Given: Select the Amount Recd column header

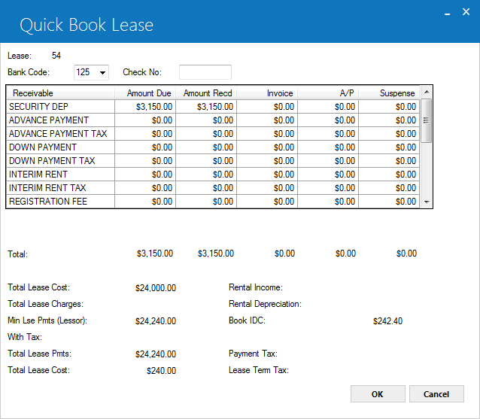Looking at the screenshot, I should pyautogui.click(x=206, y=93).
